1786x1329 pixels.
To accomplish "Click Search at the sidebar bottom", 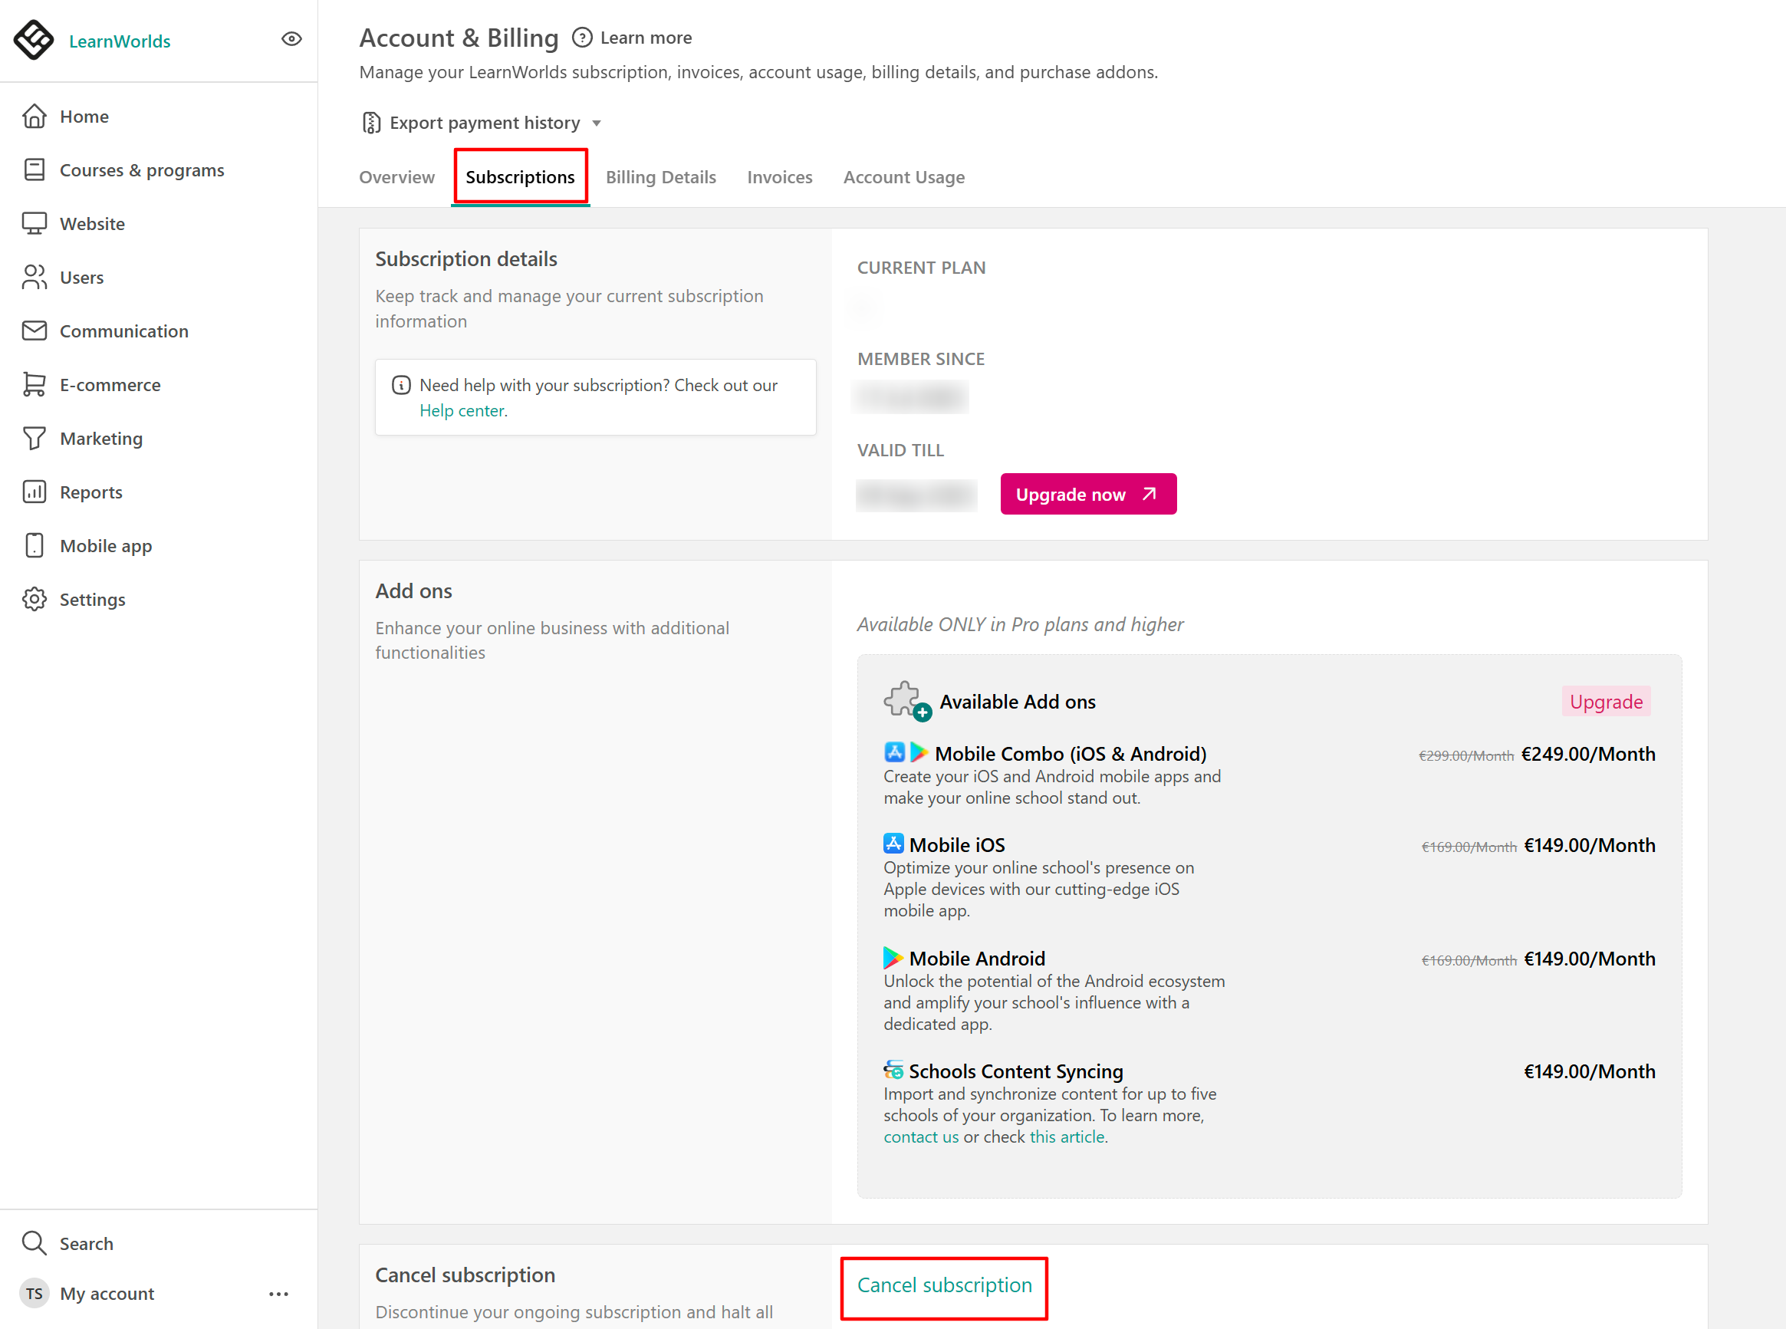I will 85,1244.
